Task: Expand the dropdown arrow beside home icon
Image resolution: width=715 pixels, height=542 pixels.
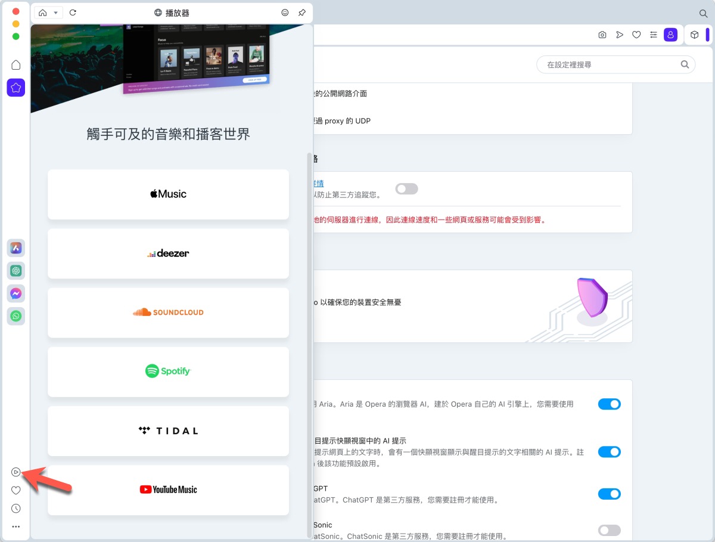Action: [55, 13]
